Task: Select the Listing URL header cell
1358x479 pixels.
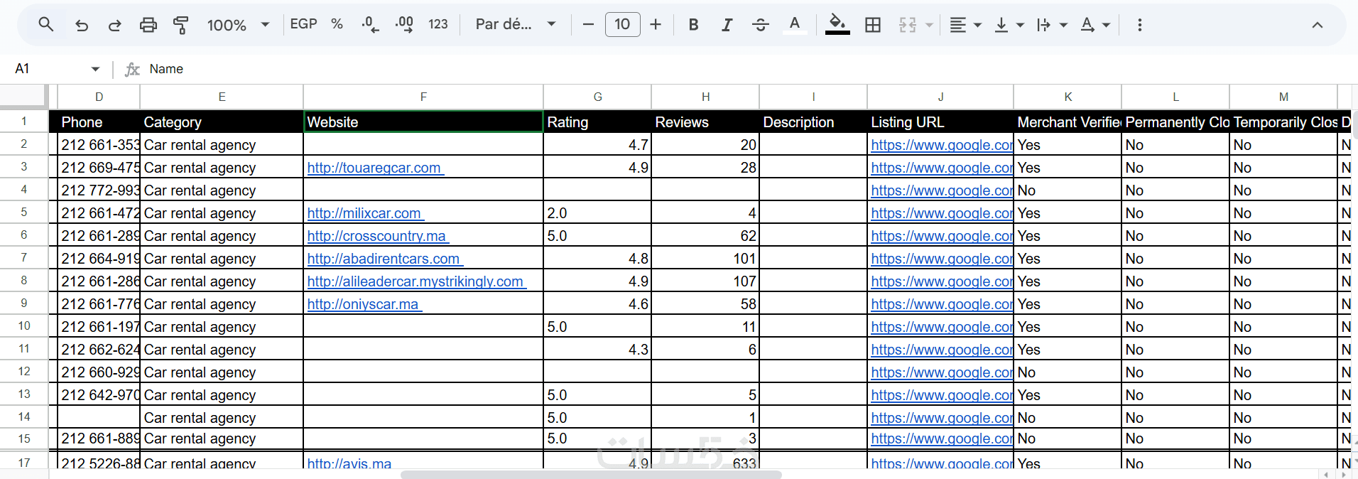Action: tap(940, 122)
